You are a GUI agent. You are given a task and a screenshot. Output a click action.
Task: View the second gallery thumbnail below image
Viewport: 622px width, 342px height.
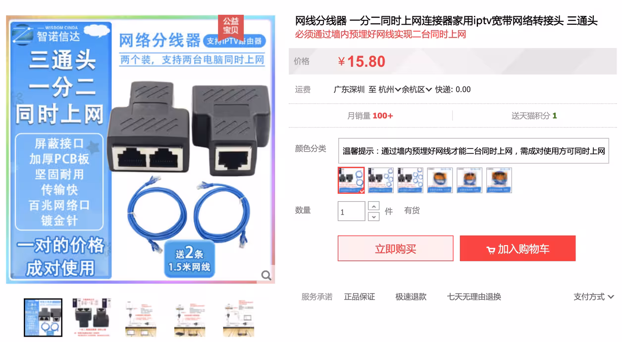91,318
